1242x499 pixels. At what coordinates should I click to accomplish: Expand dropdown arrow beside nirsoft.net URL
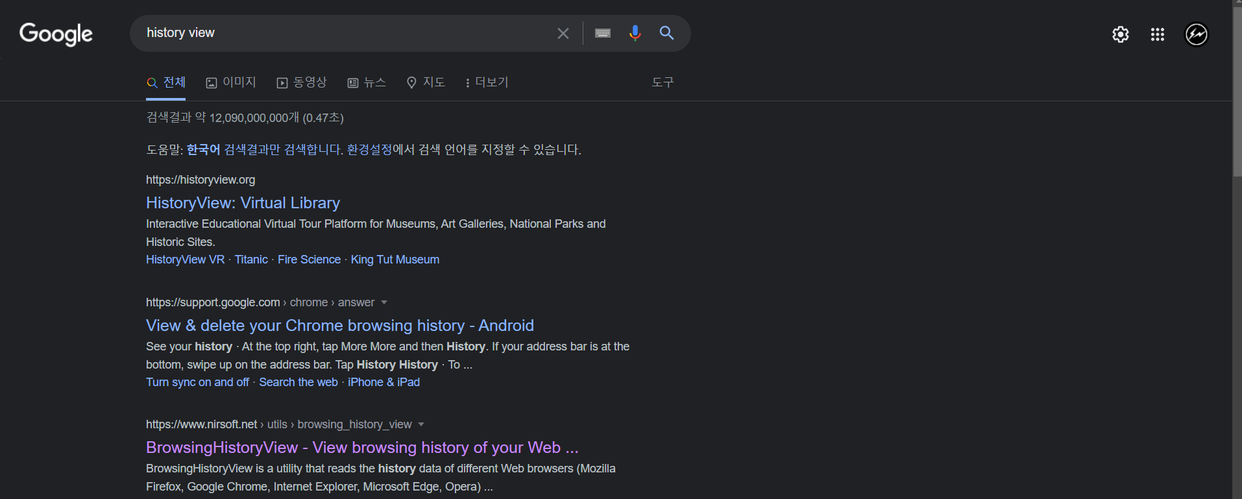[x=421, y=424]
